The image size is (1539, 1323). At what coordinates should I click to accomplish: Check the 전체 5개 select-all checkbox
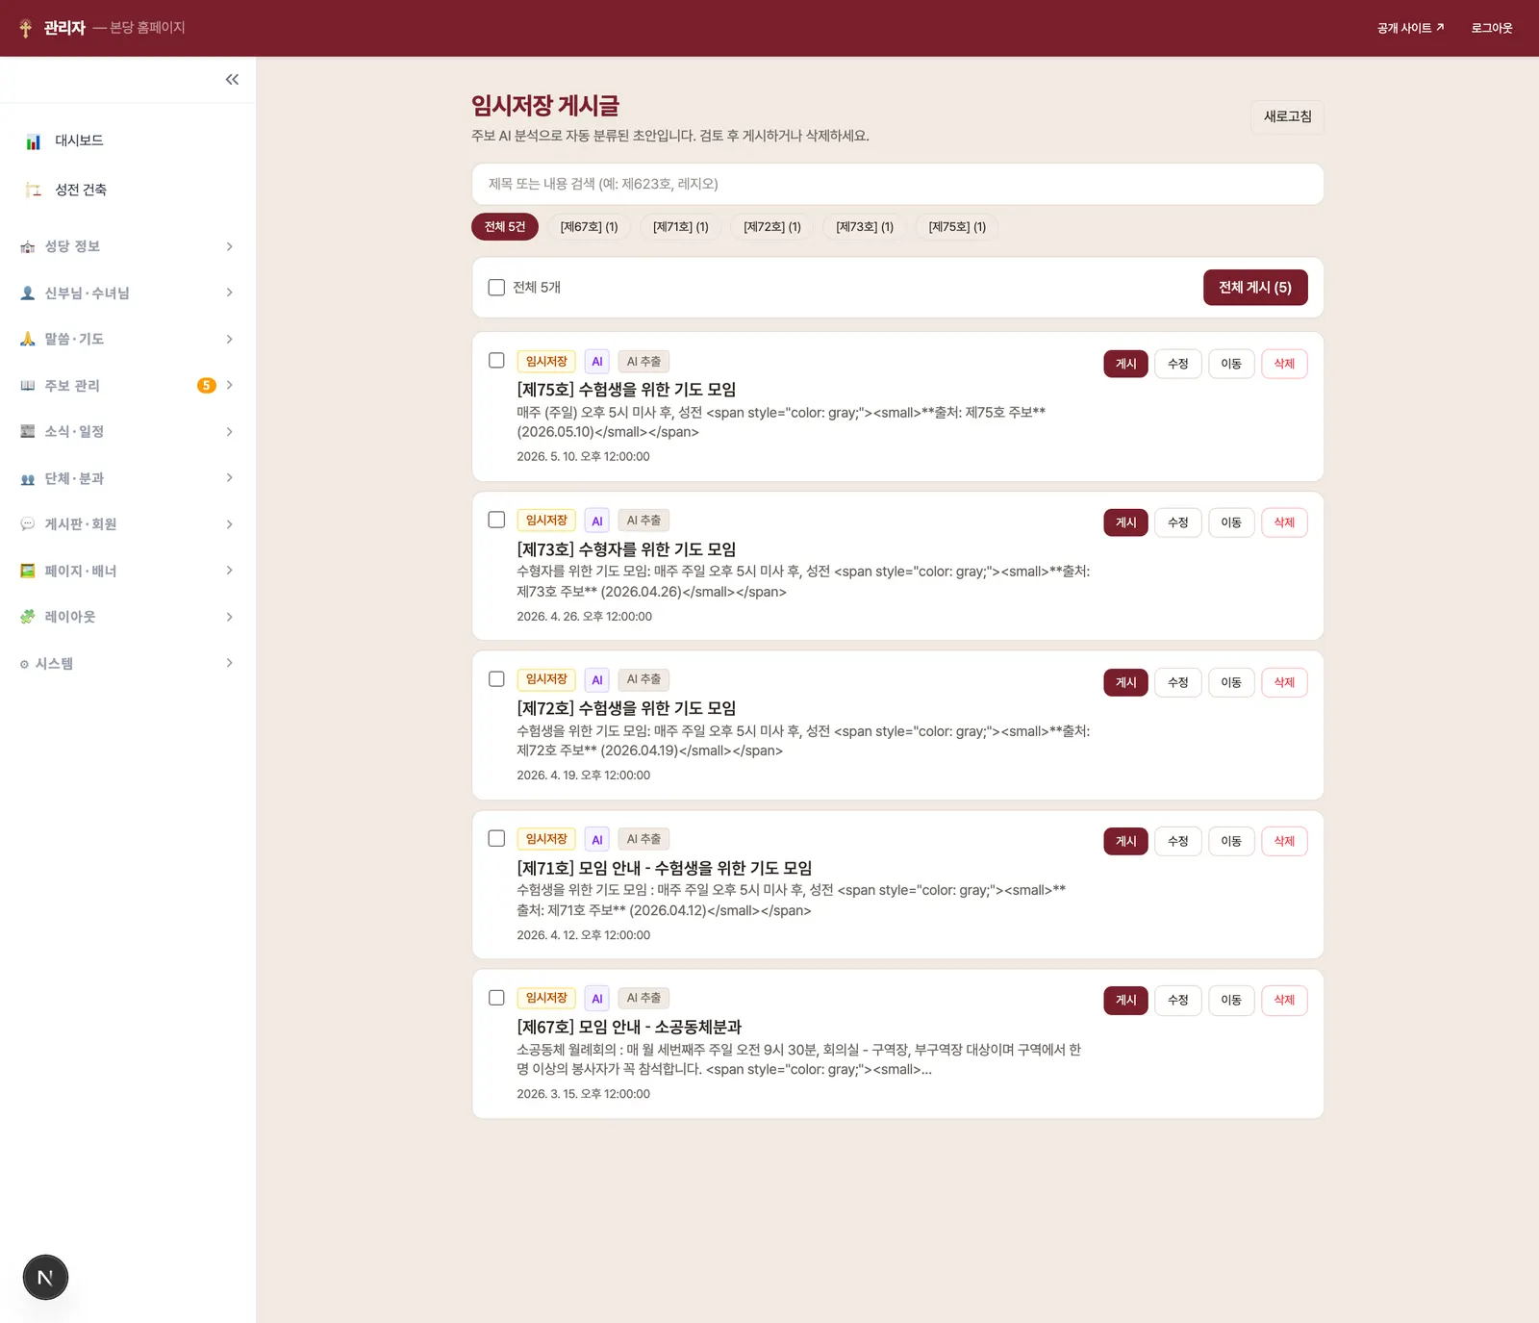[496, 288]
